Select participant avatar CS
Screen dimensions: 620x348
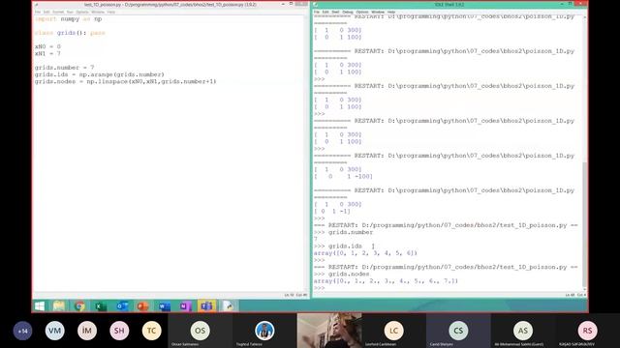[458, 331]
